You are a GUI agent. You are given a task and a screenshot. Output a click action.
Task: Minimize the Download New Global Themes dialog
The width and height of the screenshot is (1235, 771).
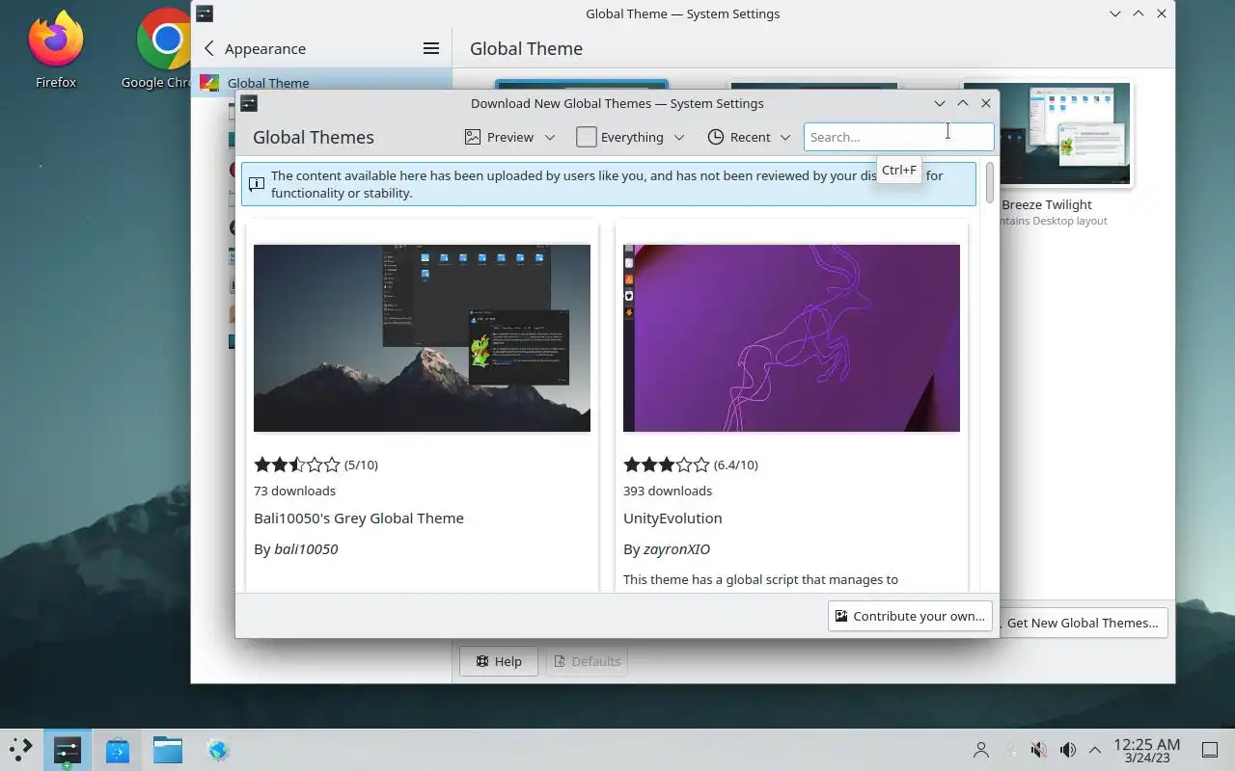pyautogui.click(x=940, y=103)
